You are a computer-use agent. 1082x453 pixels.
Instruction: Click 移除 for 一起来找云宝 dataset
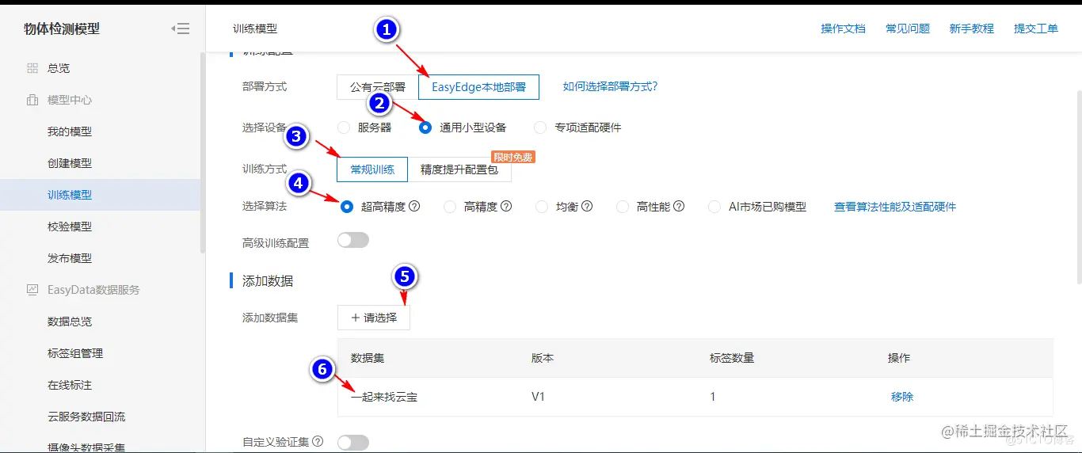(902, 397)
